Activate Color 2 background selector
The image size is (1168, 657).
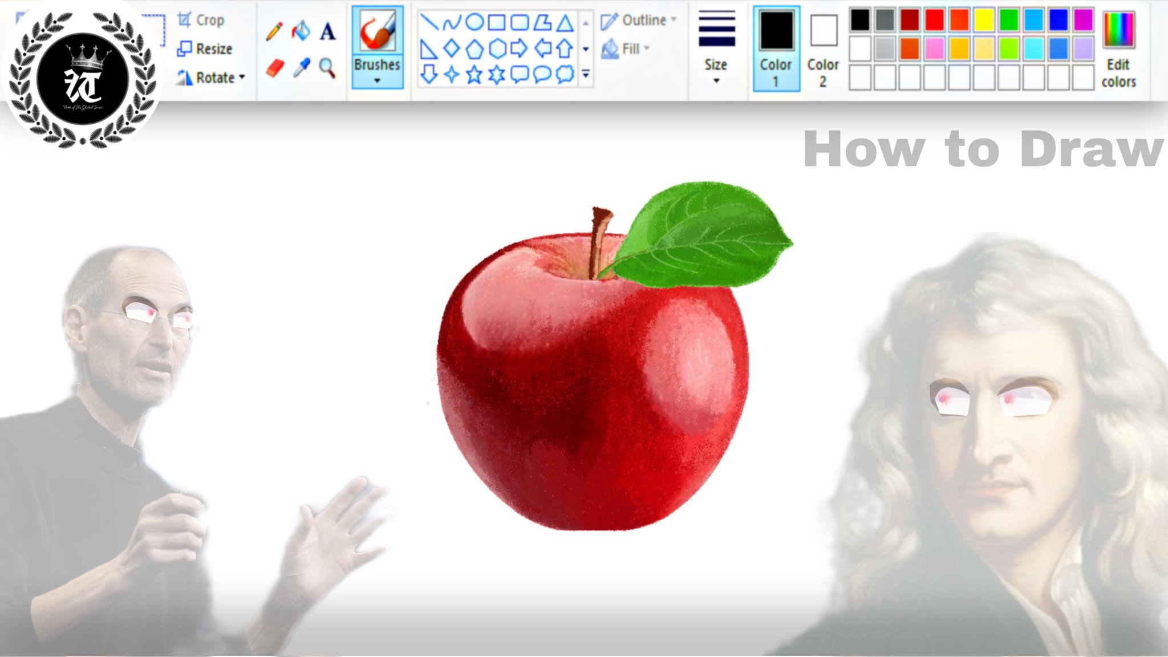point(823,48)
